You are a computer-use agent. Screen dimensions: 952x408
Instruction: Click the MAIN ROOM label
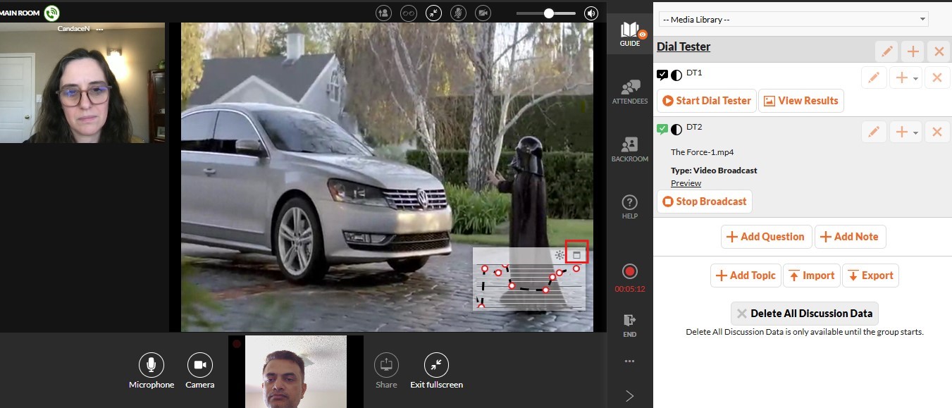tap(20, 13)
